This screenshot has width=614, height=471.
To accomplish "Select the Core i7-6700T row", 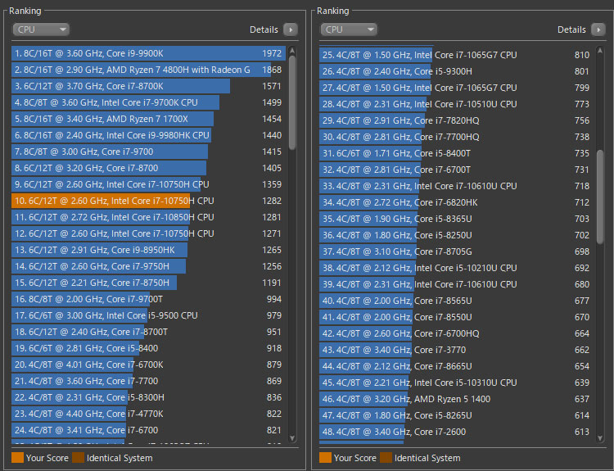I will pos(457,170).
